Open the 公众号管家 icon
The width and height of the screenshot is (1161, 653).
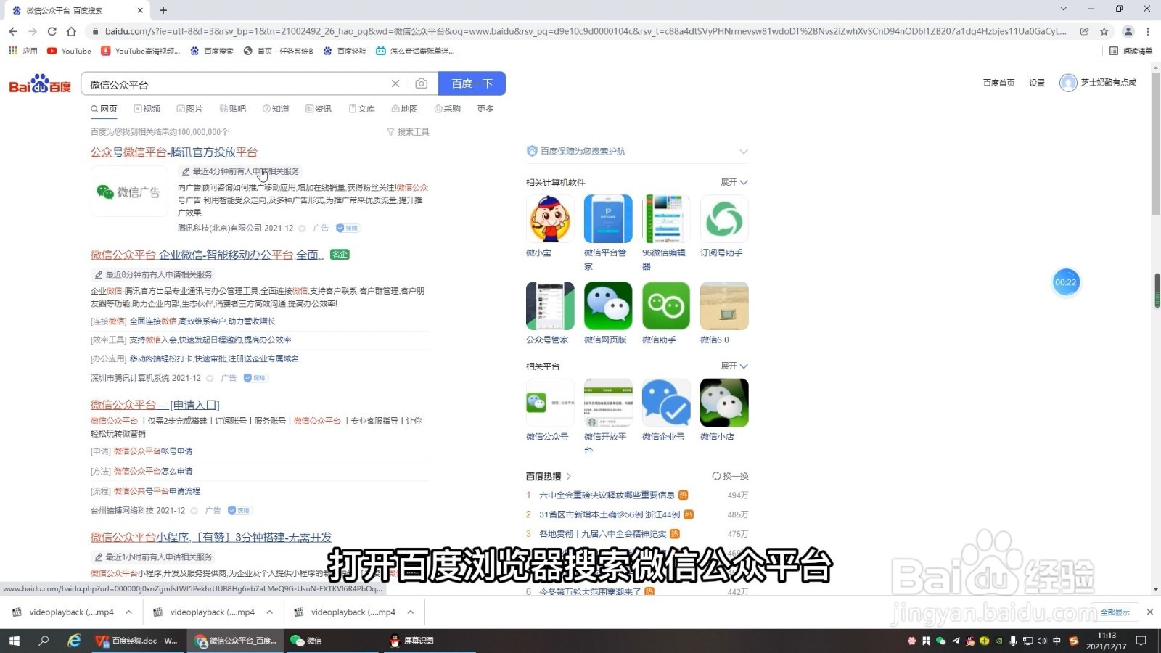point(550,305)
